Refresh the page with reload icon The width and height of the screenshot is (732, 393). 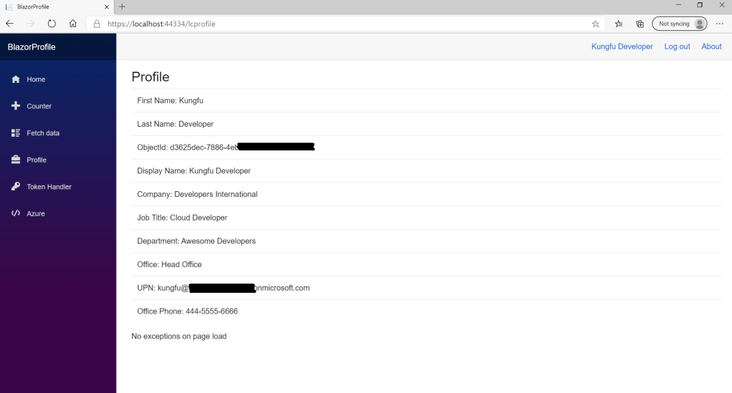point(52,24)
